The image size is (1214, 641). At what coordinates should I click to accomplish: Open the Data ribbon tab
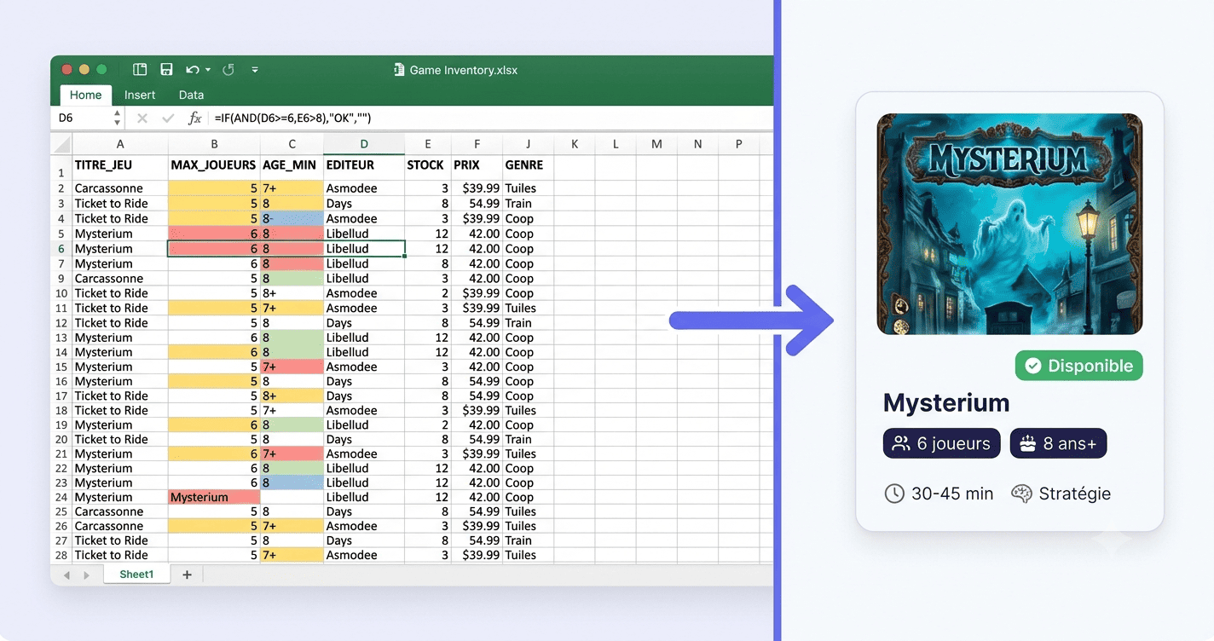(191, 95)
